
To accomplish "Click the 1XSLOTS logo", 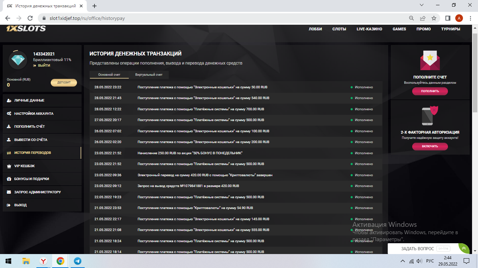I will (x=26, y=29).
